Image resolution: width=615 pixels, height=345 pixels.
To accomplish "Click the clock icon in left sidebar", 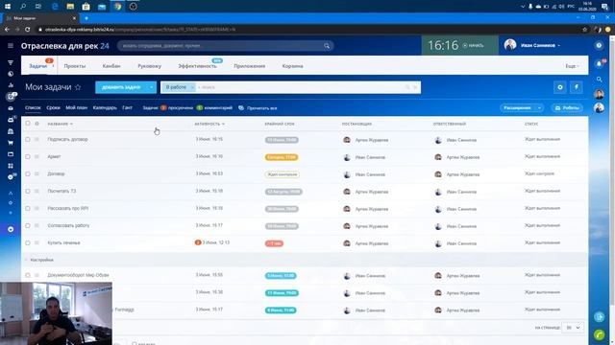I will coord(11,74).
